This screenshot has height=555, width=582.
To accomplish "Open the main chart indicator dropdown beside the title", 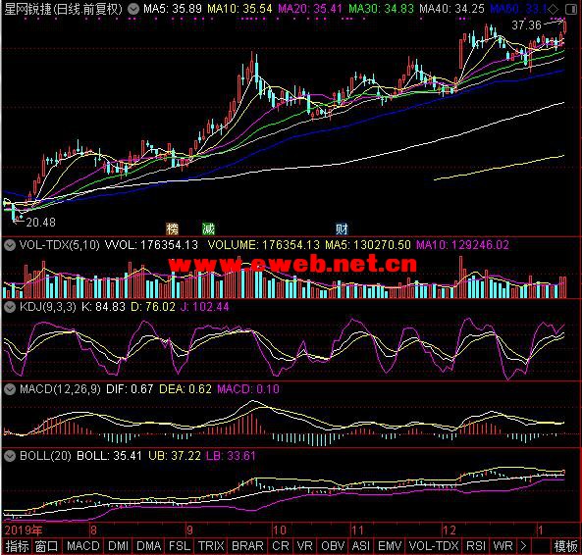I will 133,9.
